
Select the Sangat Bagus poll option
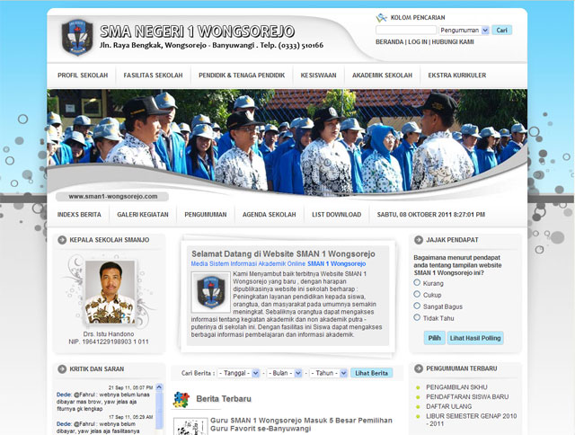[x=417, y=306]
